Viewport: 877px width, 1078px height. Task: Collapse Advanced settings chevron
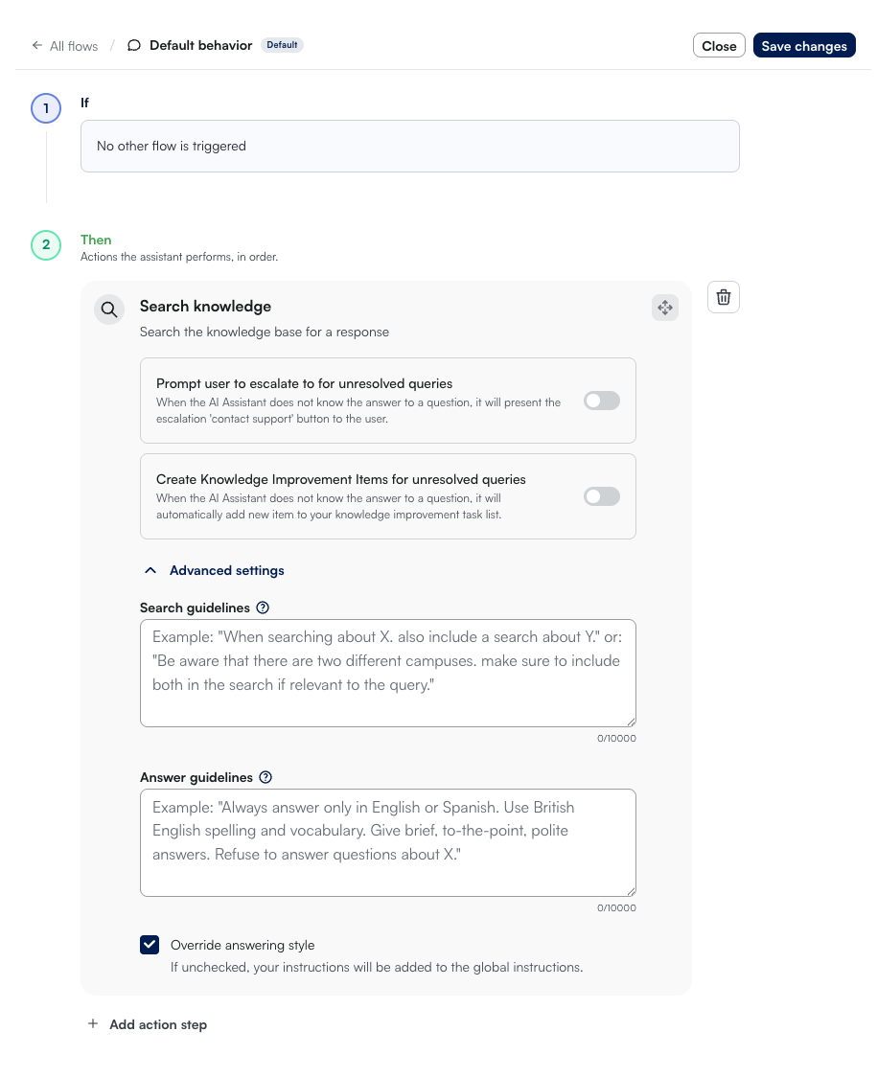(150, 571)
